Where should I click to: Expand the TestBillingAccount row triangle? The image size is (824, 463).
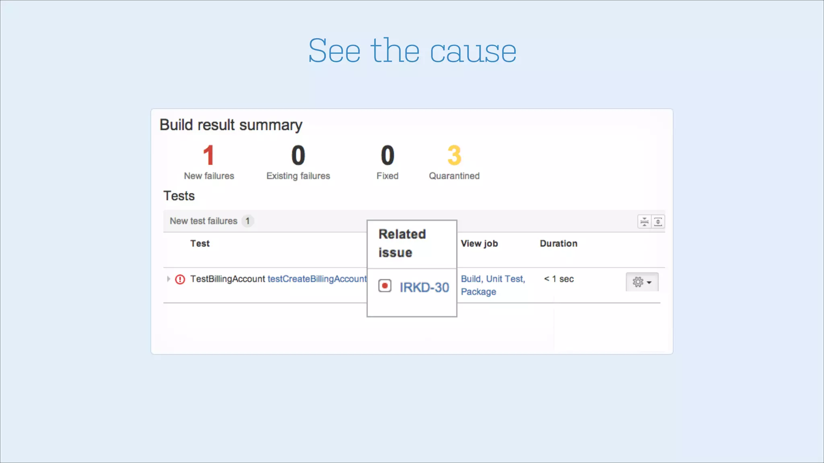click(168, 279)
